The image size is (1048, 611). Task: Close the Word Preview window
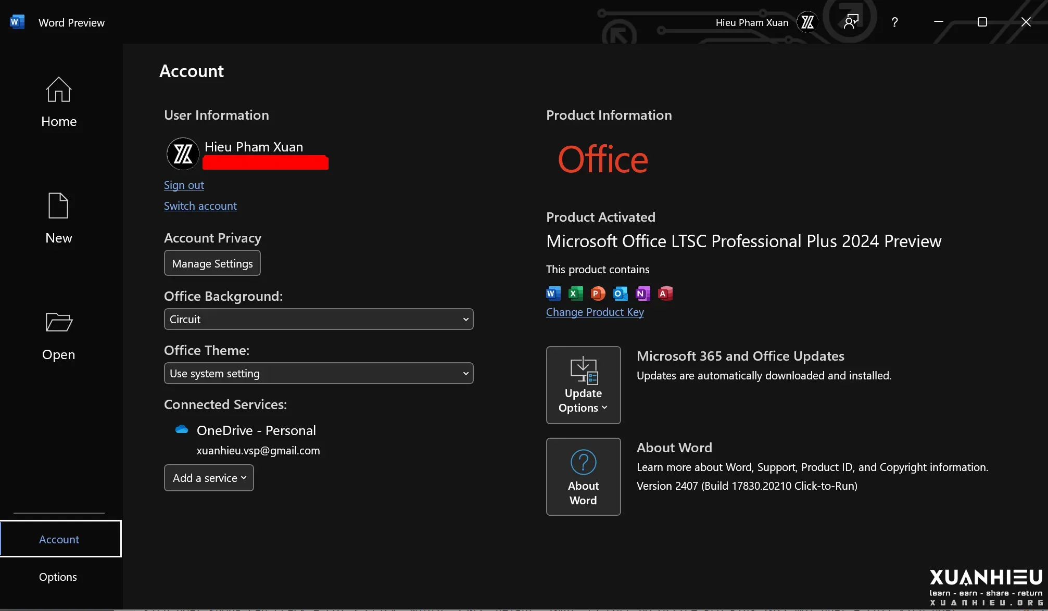point(1026,22)
